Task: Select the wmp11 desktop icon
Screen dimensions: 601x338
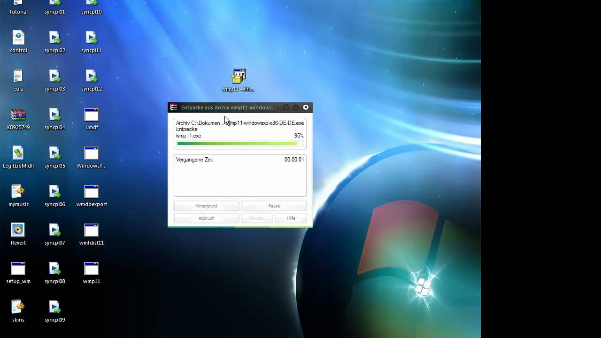Action: point(92,272)
